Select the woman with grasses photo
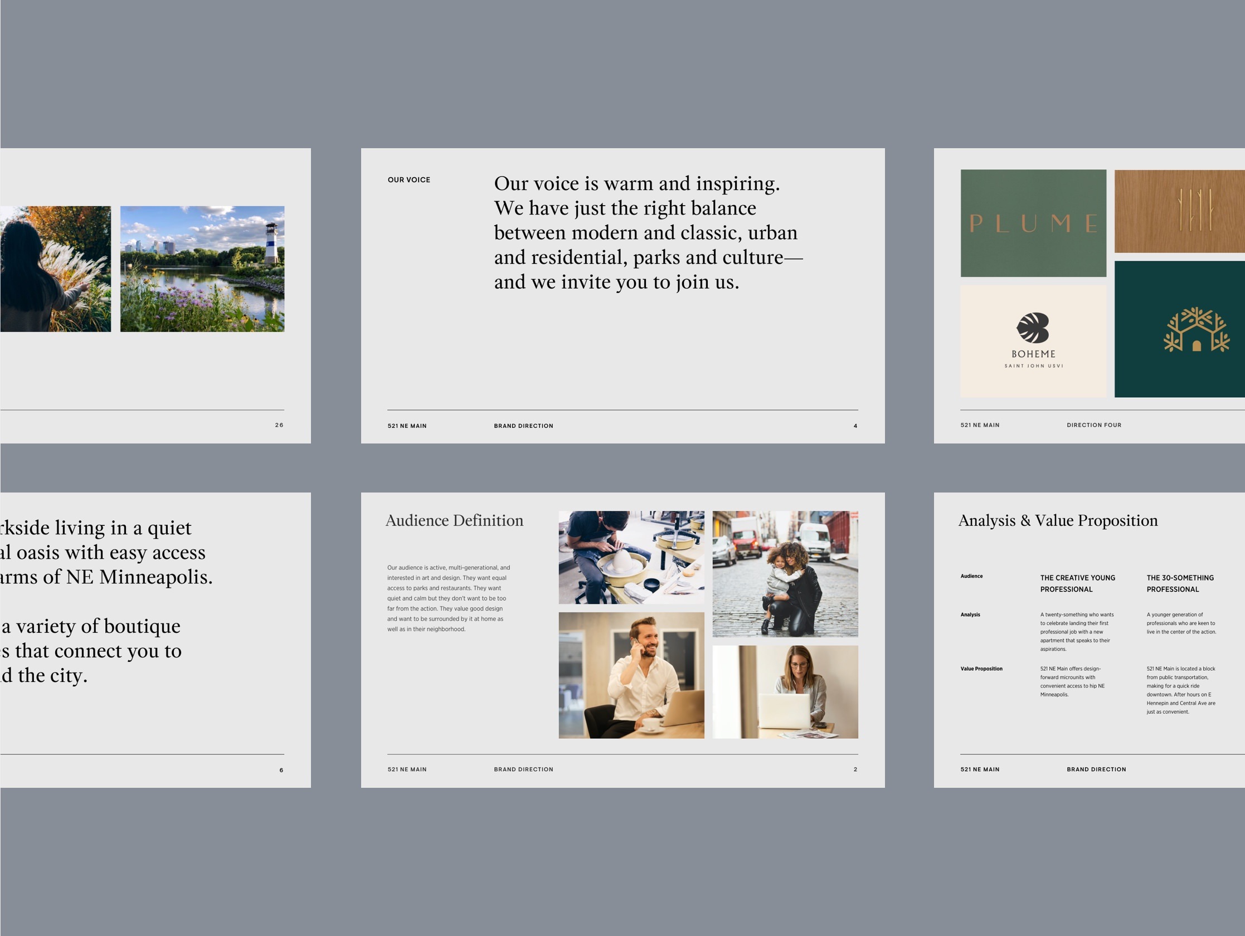The height and width of the screenshot is (936, 1245). [55, 269]
